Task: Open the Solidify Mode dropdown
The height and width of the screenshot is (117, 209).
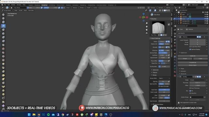Action: [198, 80]
